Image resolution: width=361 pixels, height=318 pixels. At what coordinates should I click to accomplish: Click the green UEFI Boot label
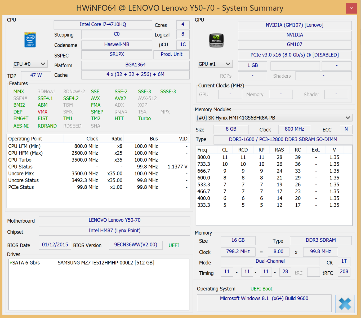[261, 289]
